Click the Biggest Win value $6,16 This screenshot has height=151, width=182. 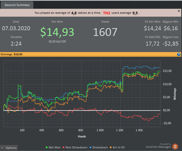171,28
